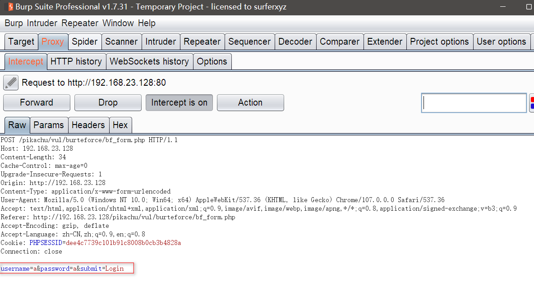
Task: Open the Help menu
Action: click(x=147, y=23)
